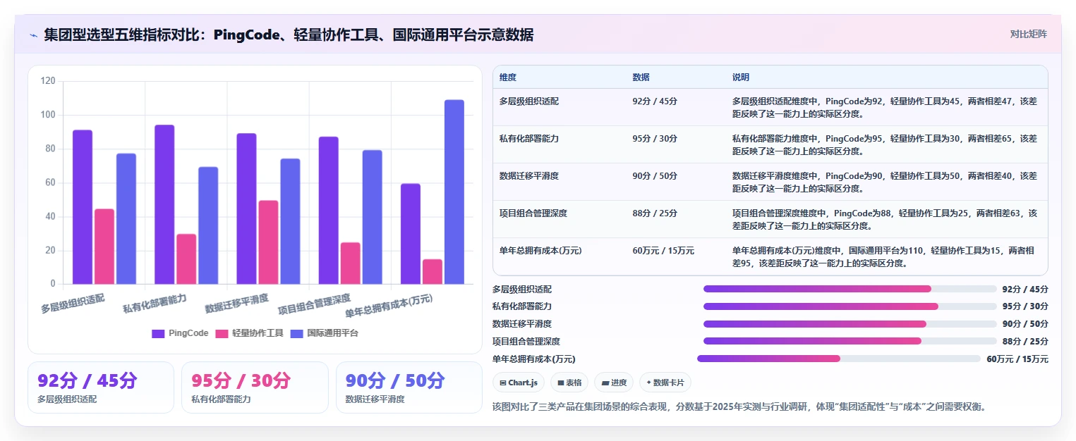Image resolution: width=1076 pixels, height=441 pixels.
Task: Click PingCode bar for 多层级组织适配
Action: click(83, 207)
